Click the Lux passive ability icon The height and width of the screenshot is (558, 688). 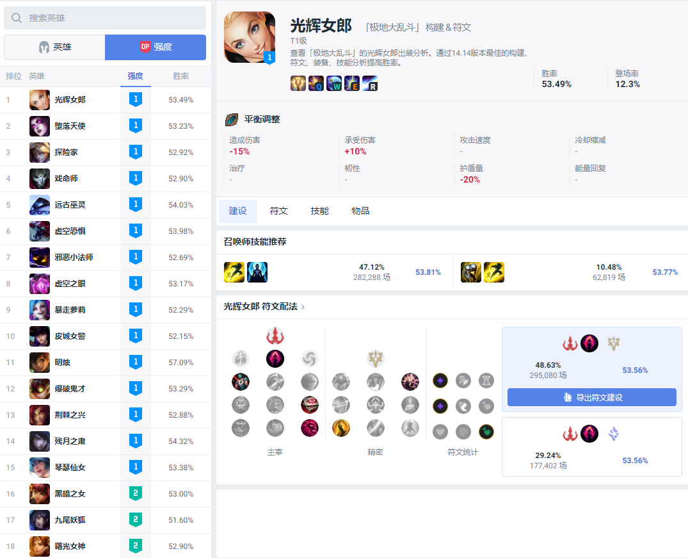click(x=298, y=83)
